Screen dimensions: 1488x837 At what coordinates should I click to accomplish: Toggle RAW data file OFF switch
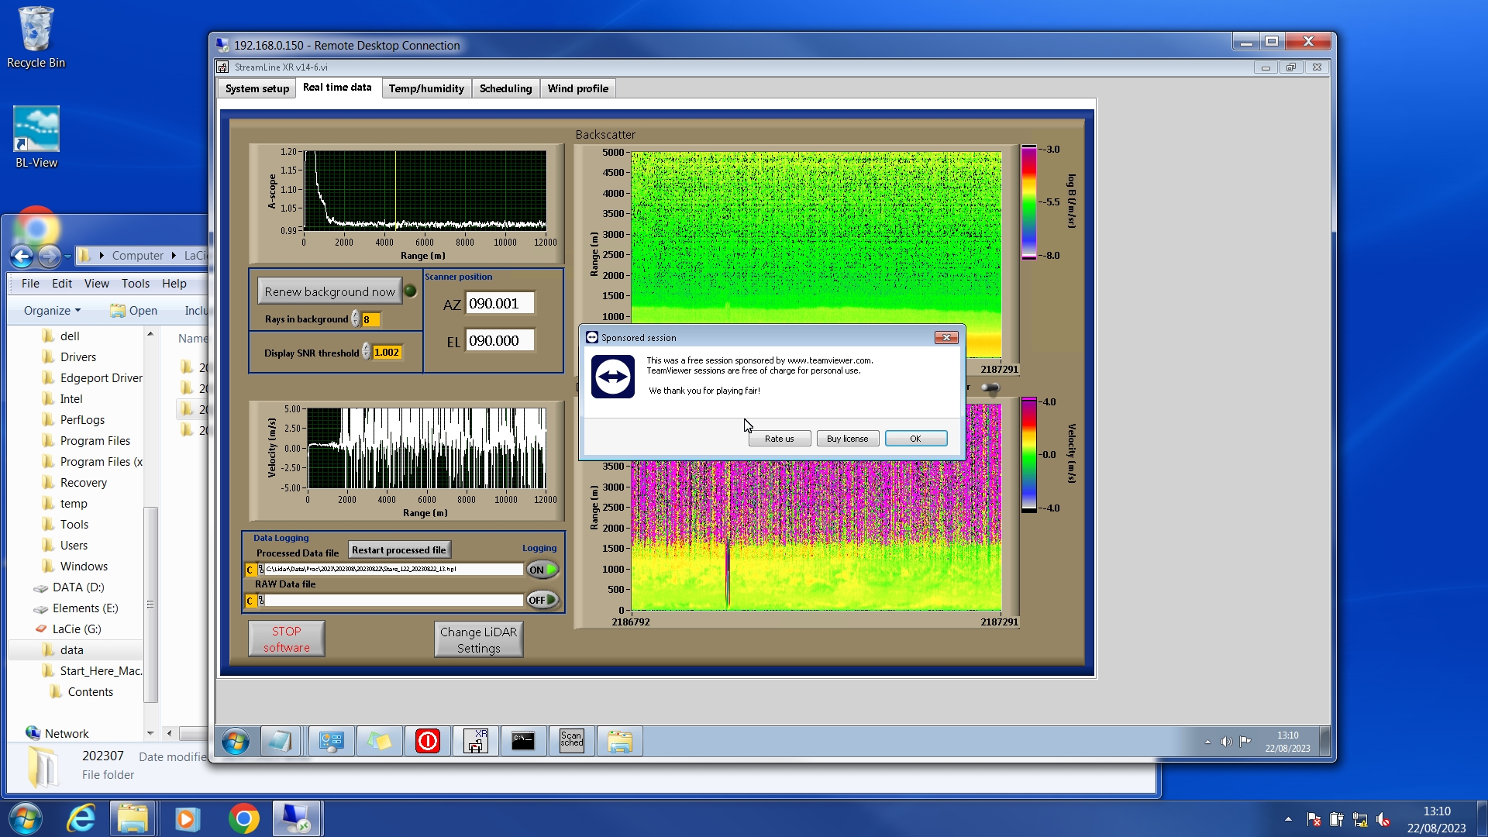point(542,600)
